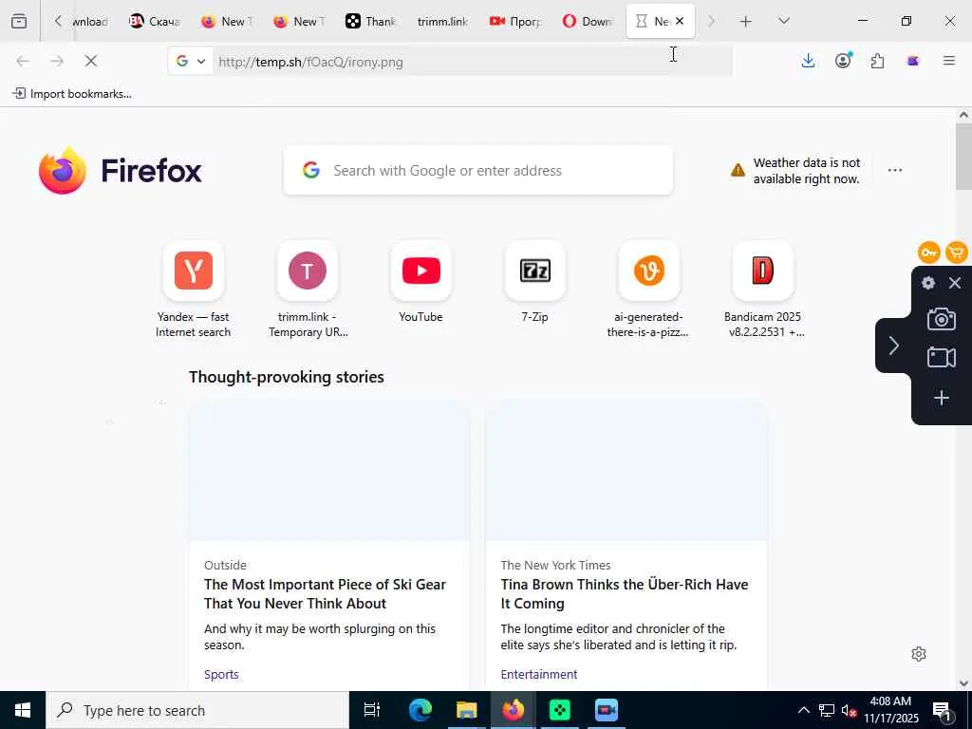Click Import bookmarks link
This screenshot has width=972, height=729.
(72, 94)
